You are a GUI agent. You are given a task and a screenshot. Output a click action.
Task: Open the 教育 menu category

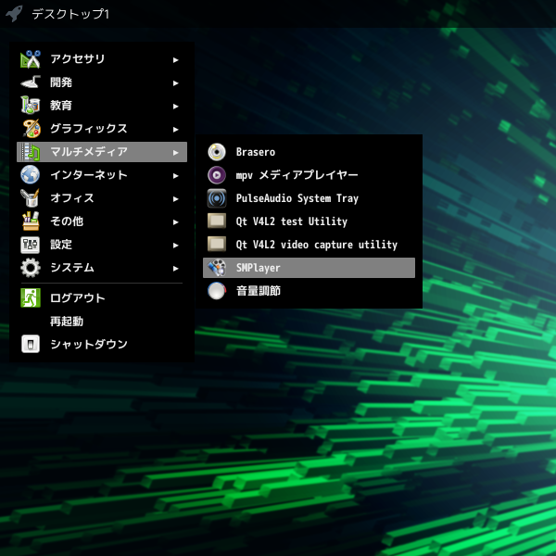pos(102,106)
